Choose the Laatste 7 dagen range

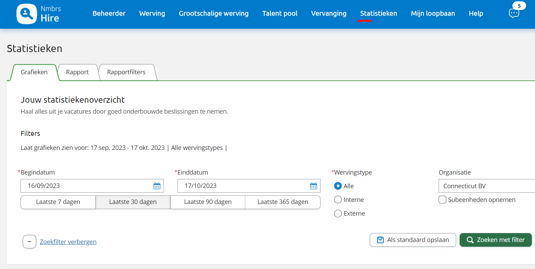tap(58, 202)
